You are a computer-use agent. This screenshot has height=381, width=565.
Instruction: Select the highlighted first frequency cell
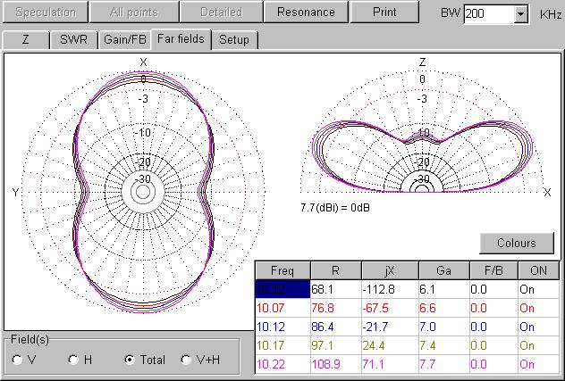[282, 288]
